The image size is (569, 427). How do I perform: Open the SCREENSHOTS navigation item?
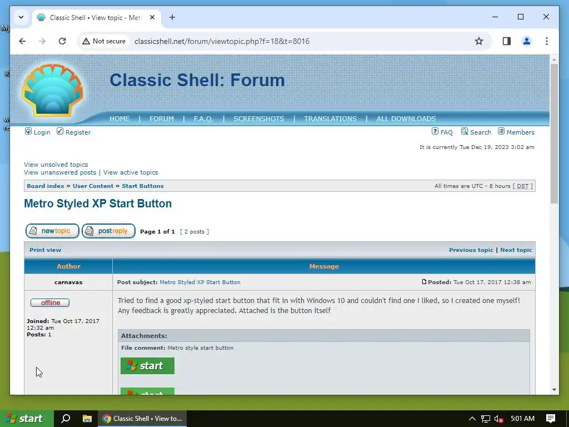pyautogui.click(x=259, y=119)
